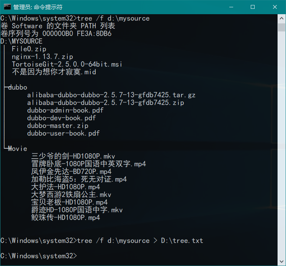Click file 大梦西游2铁扇公主.mkv

[71, 195]
